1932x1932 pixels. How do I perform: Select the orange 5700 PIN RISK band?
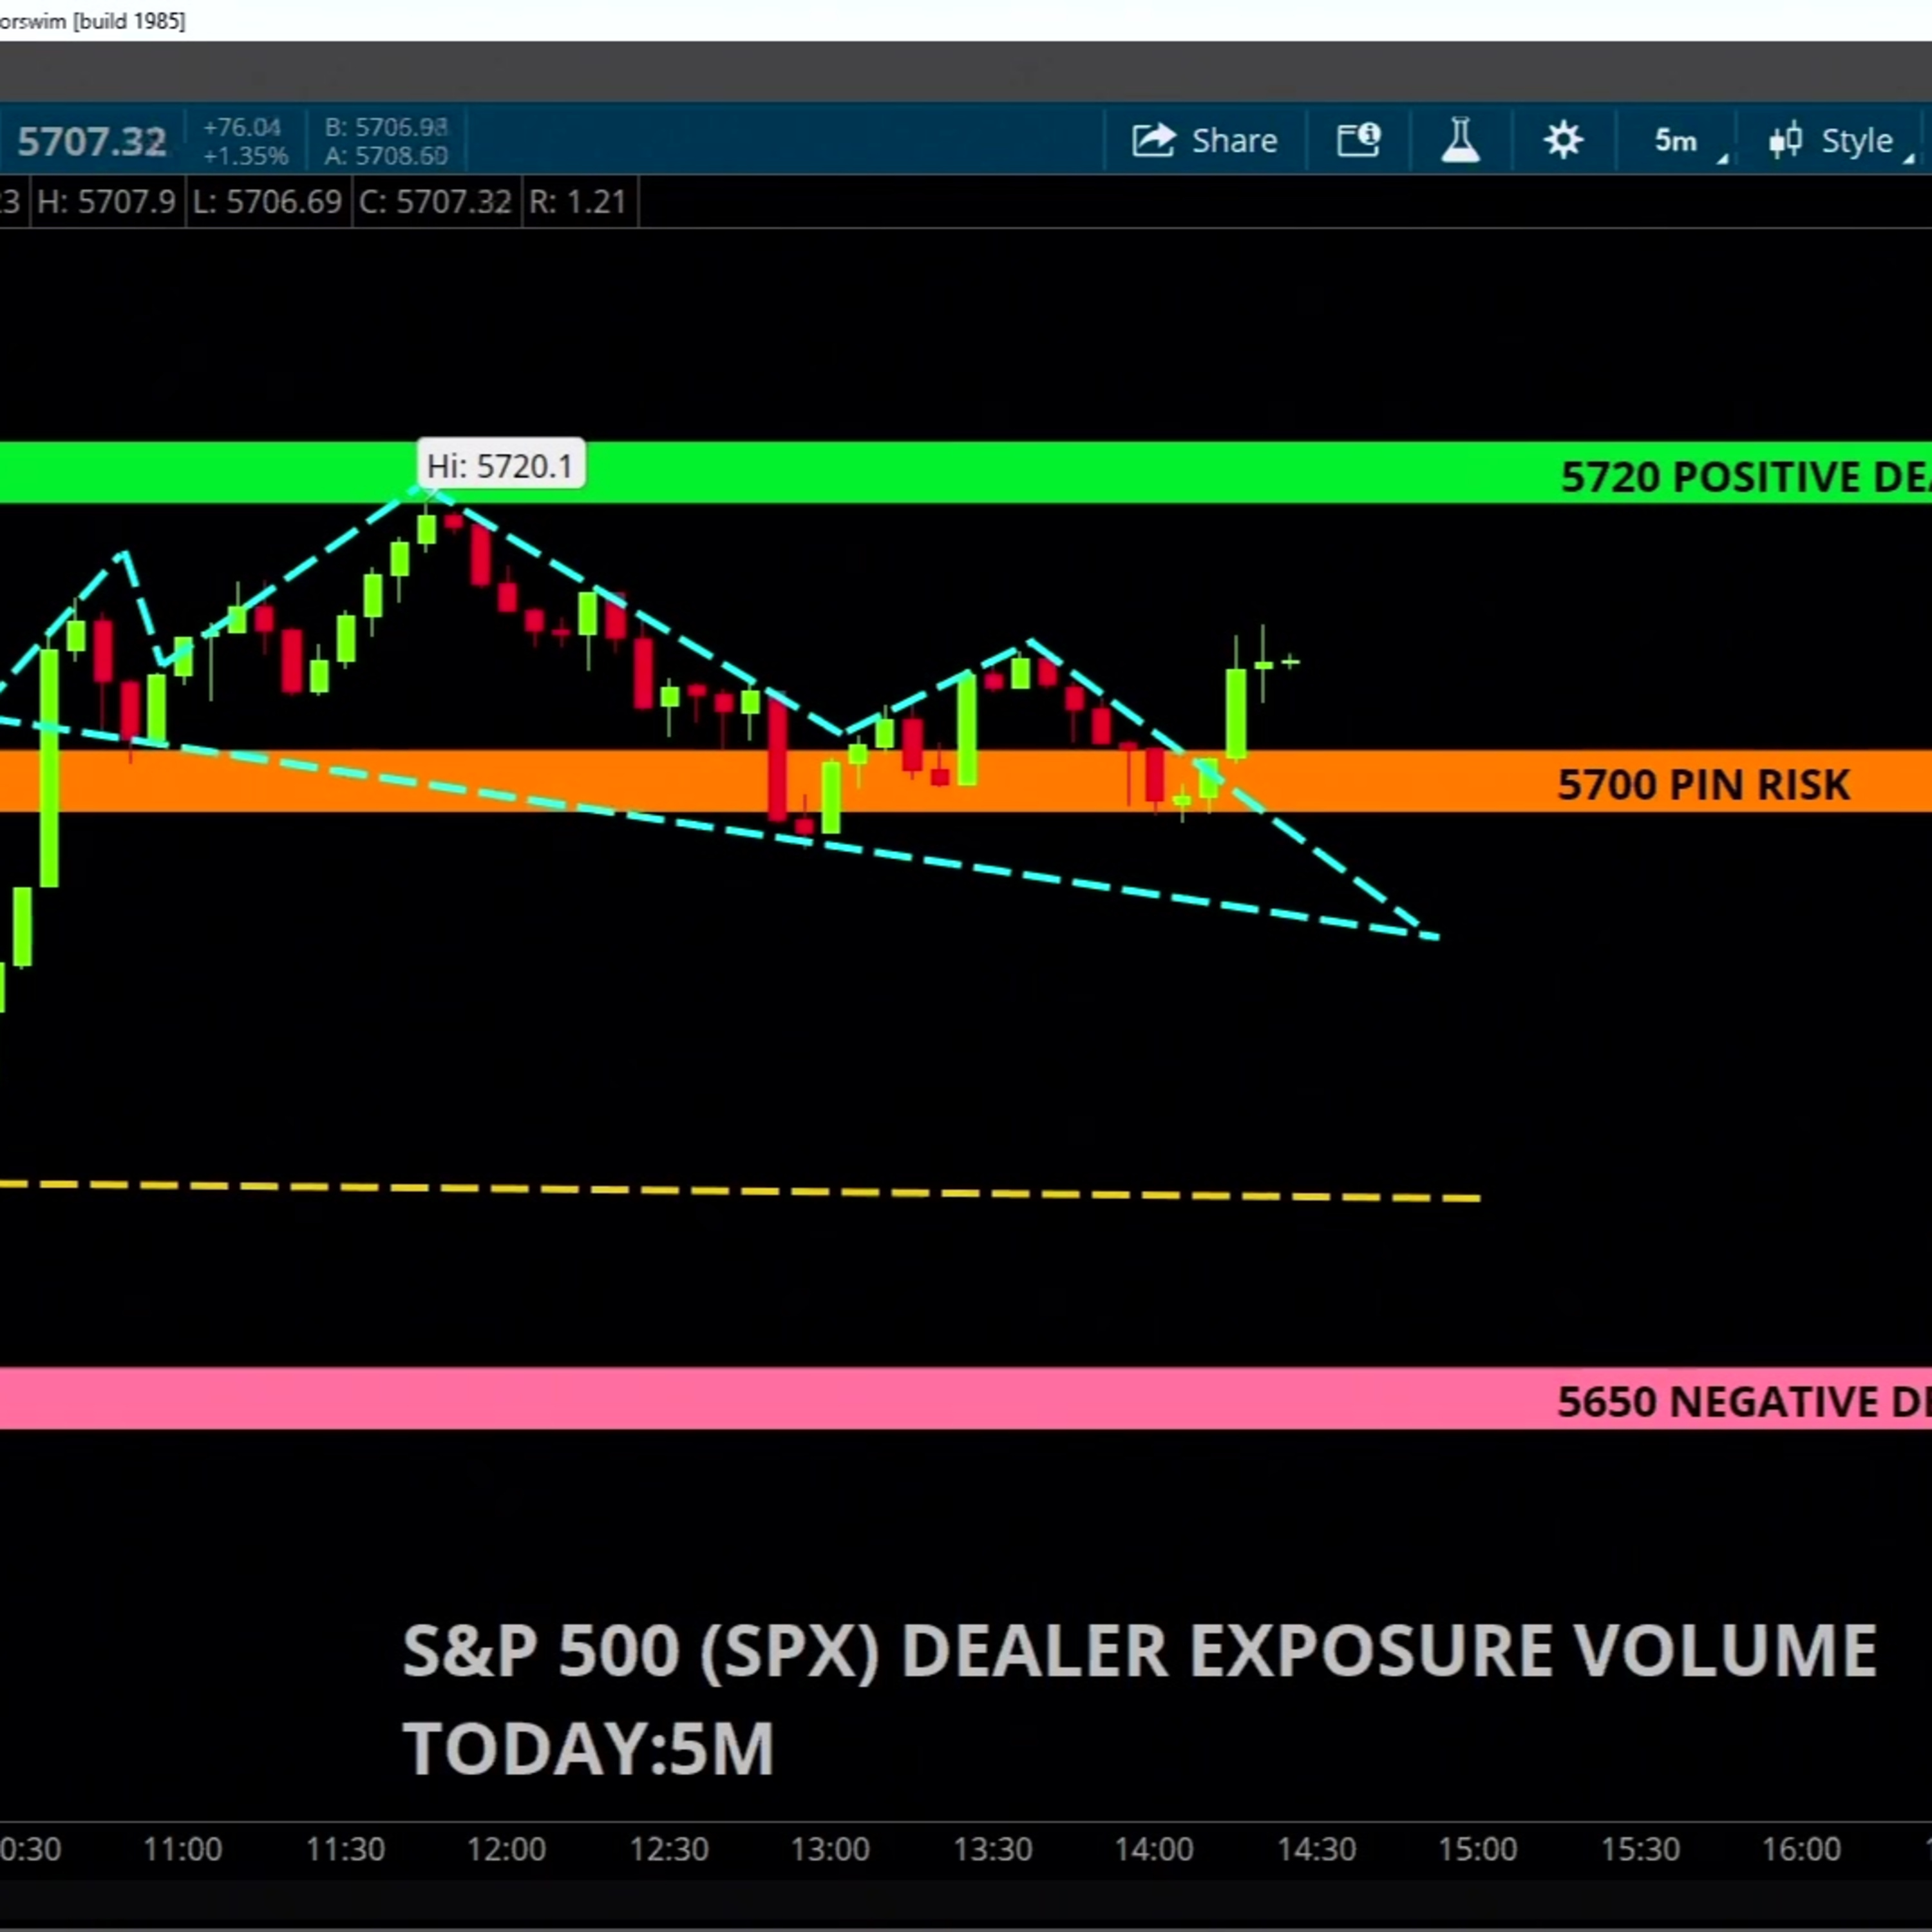tap(966, 781)
